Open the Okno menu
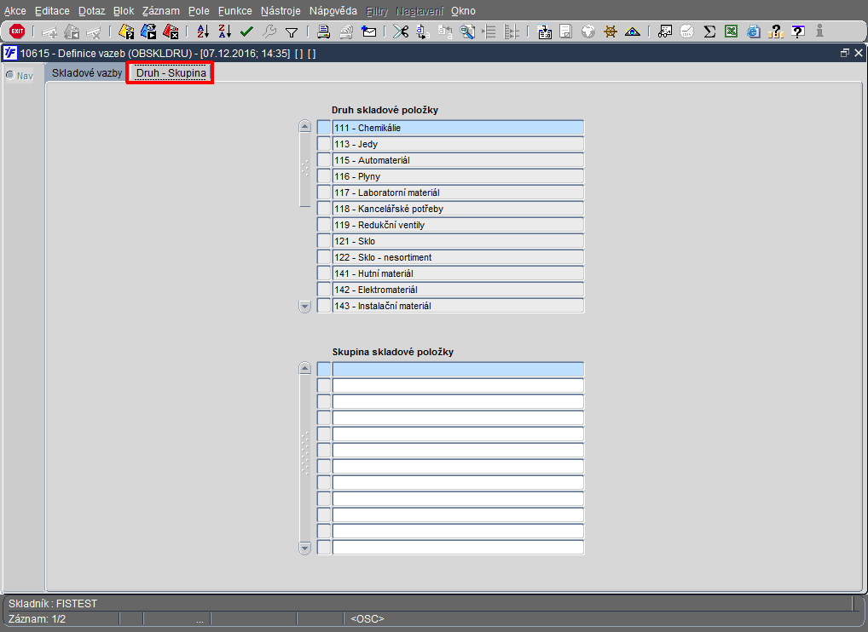 (463, 10)
